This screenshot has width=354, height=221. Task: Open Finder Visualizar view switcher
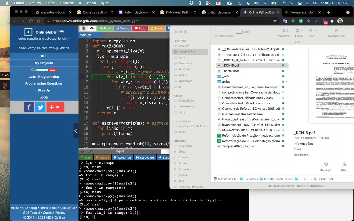click(x=284, y=31)
